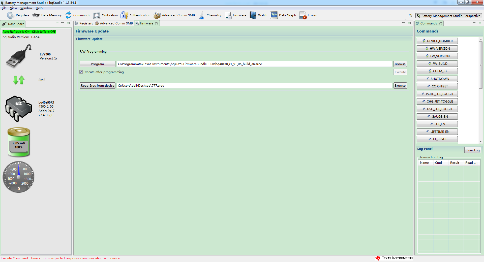Screen dimensions: 484x262
Task: Click the Program button
Action: 98,64
